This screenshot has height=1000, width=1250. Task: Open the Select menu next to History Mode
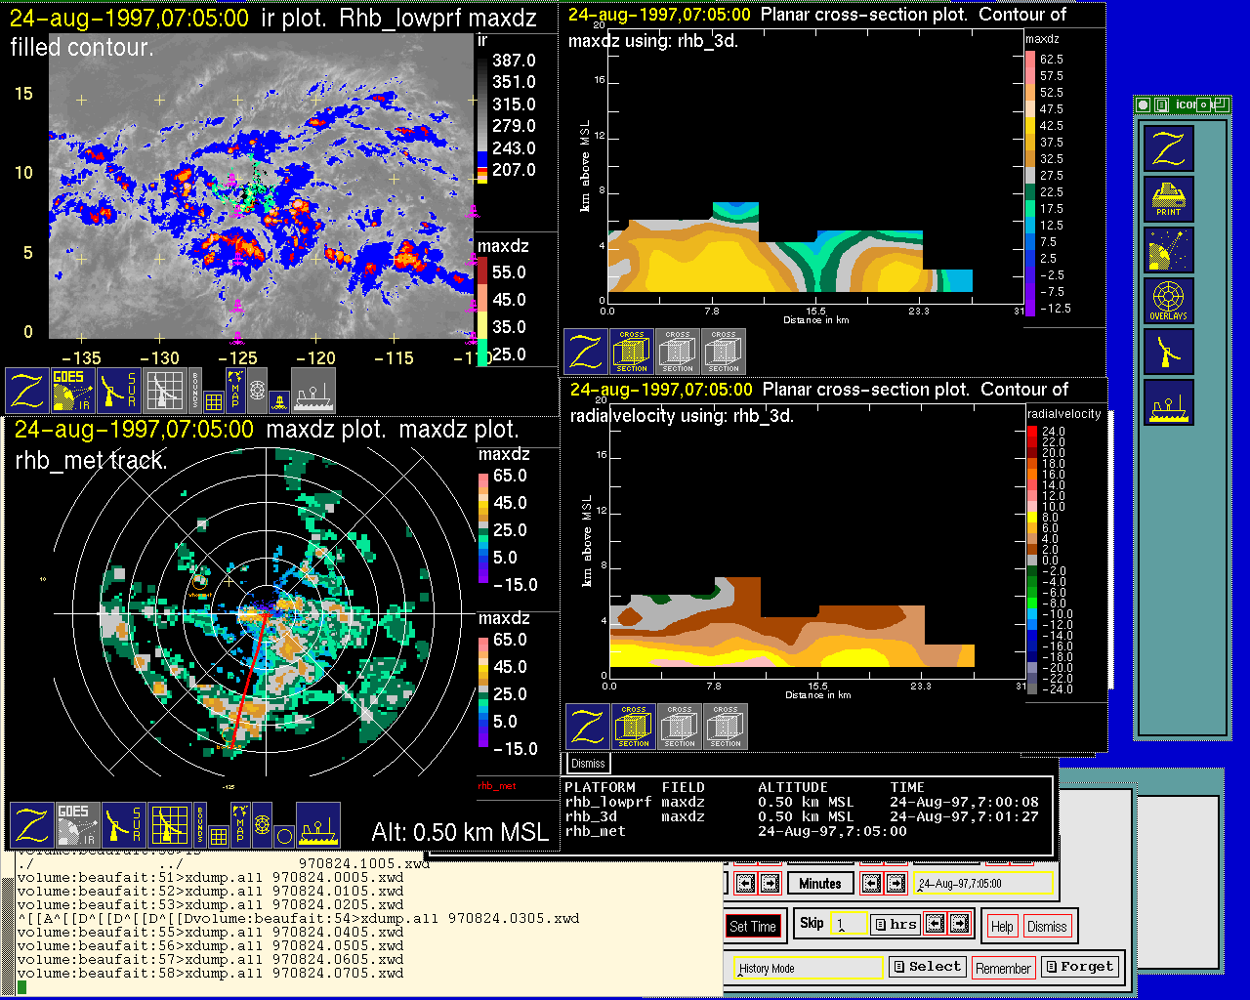pyautogui.click(x=927, y=967)
